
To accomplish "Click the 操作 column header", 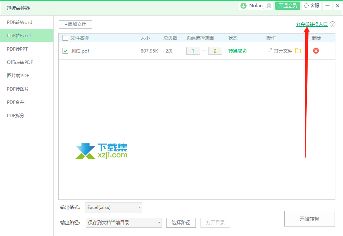I will coord(271,38).
